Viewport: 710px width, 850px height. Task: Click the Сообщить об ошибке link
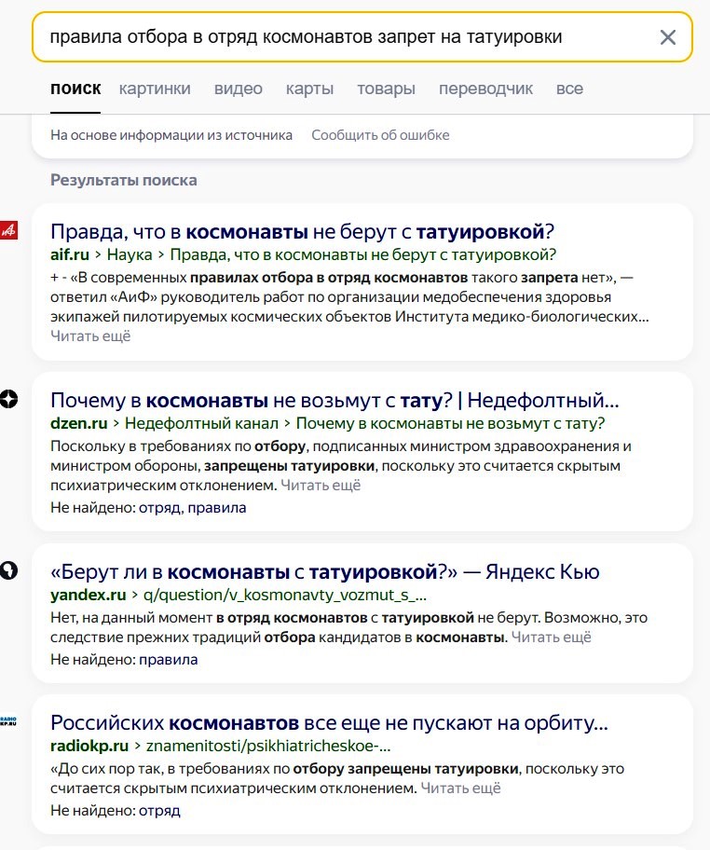[x=380, y=135]
